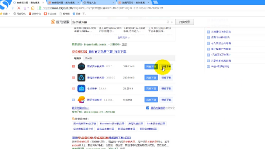Click the blue monster app icon in third row
The height and width of the screenshot is (149, 265).
[x=81, y=89]
